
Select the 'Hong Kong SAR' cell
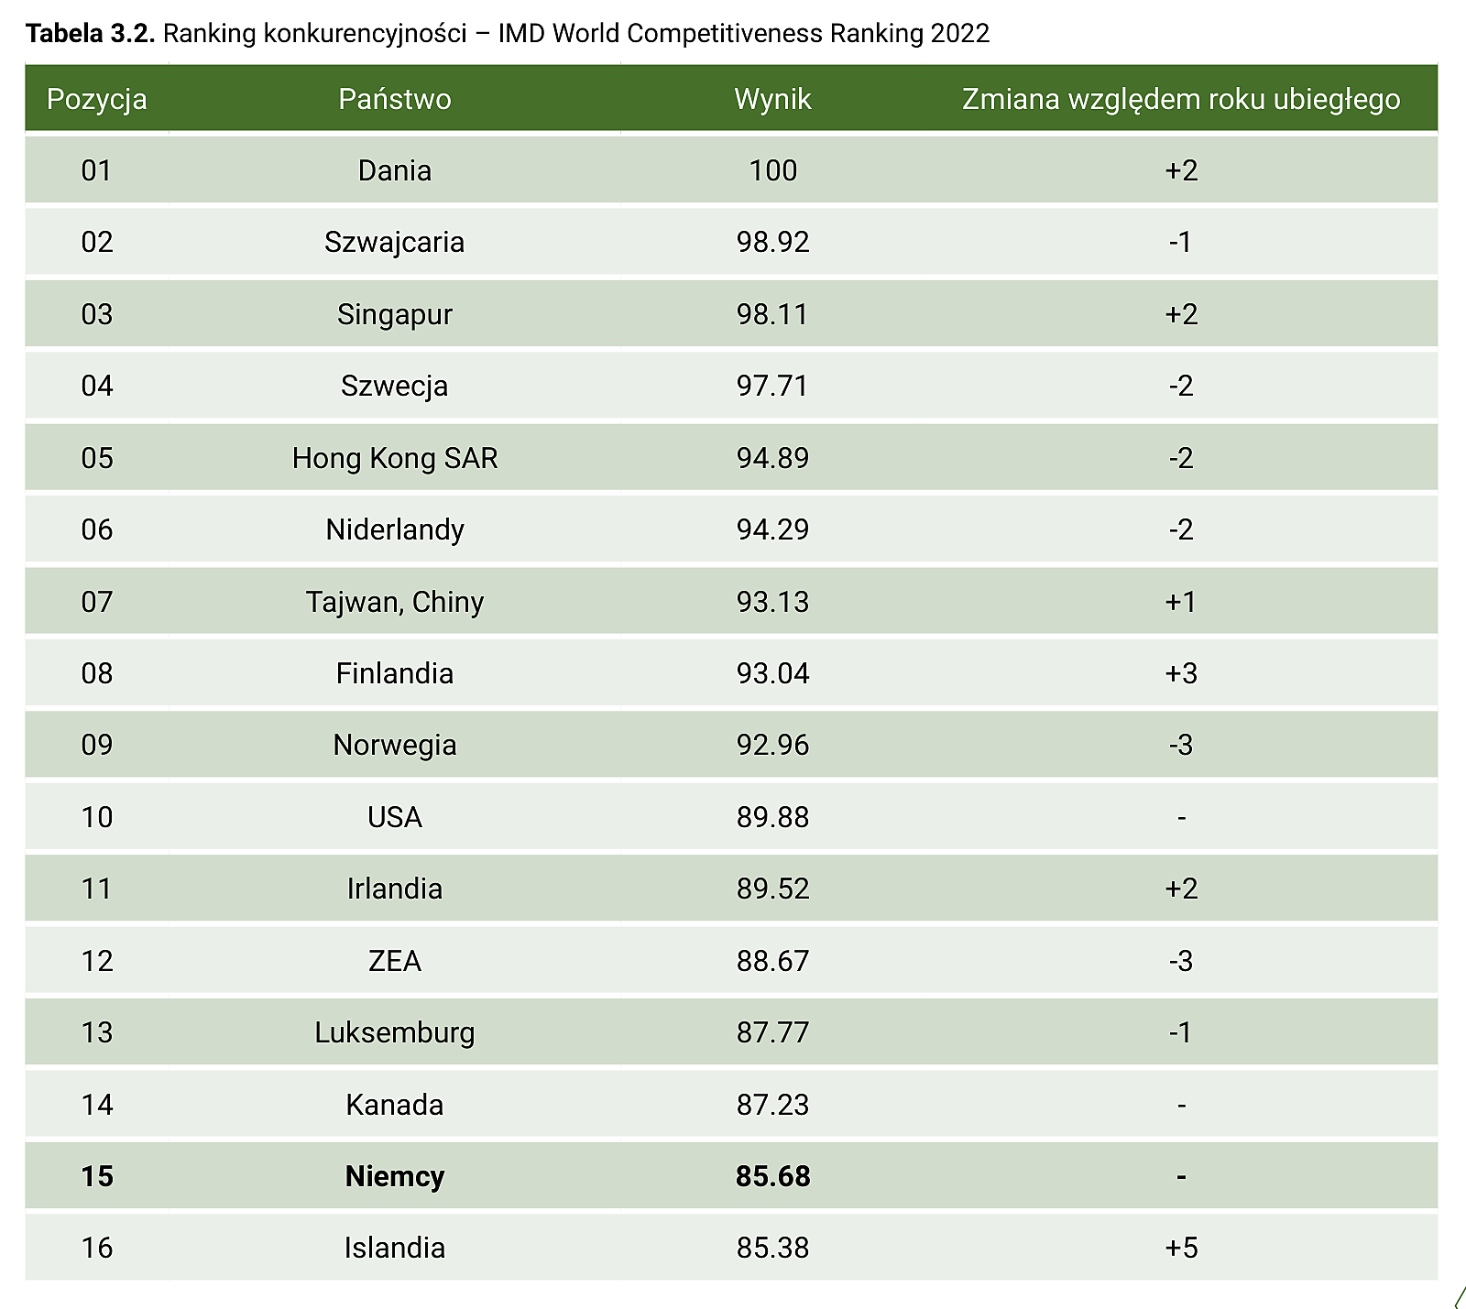tap(395, 458)
